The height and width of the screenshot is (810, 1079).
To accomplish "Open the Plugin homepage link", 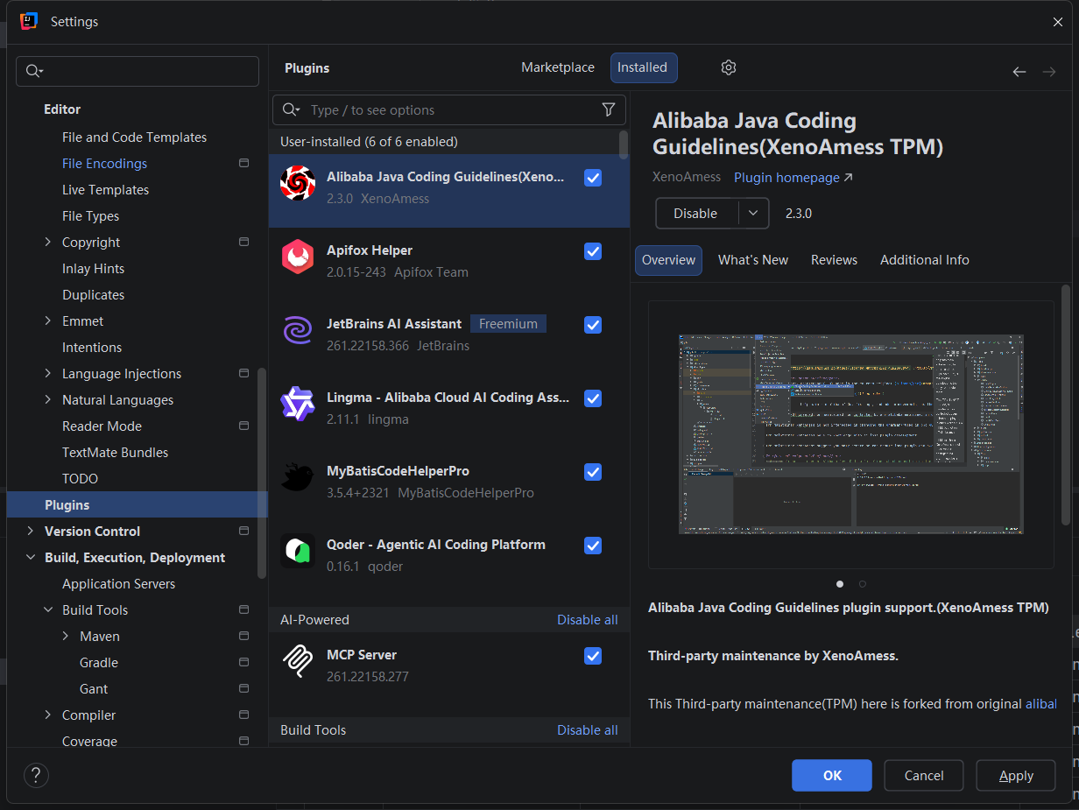I will (793, 178).
